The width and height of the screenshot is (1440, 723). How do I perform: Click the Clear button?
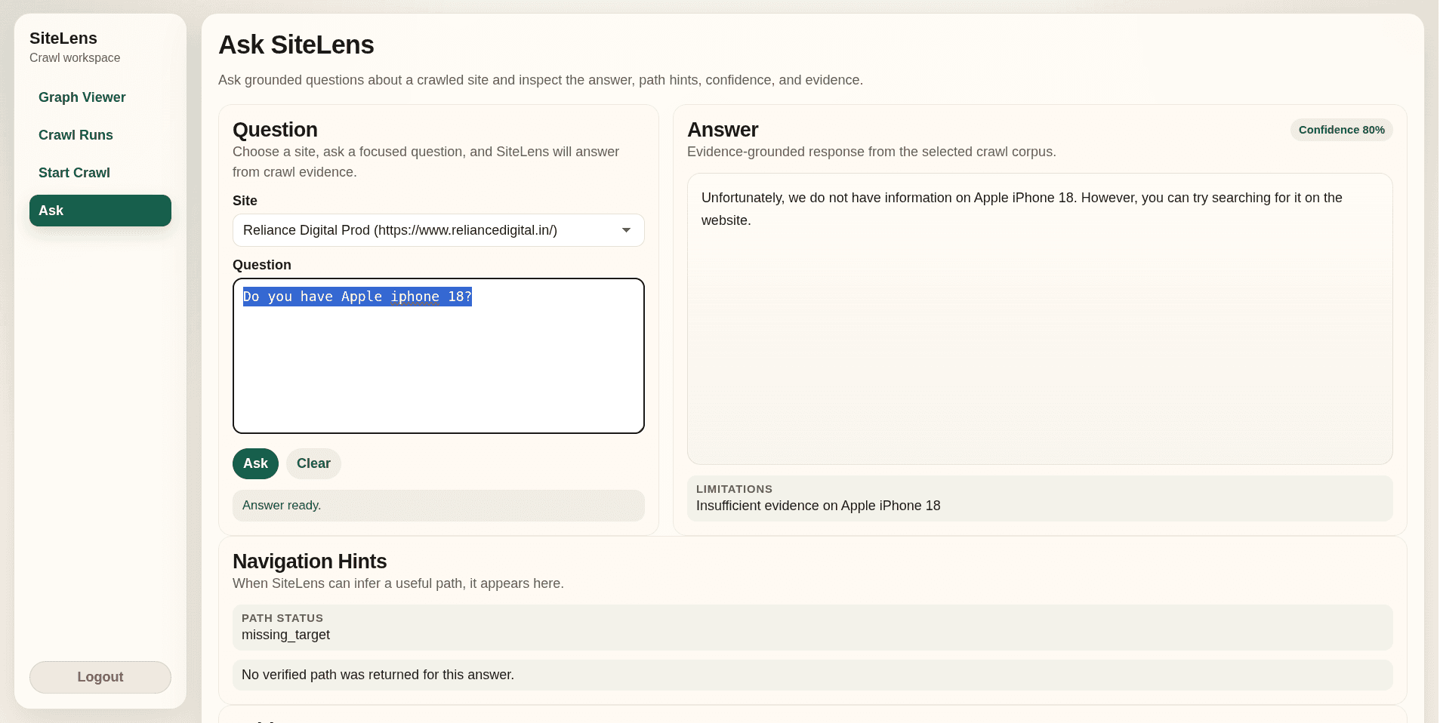tap(313, 463)
